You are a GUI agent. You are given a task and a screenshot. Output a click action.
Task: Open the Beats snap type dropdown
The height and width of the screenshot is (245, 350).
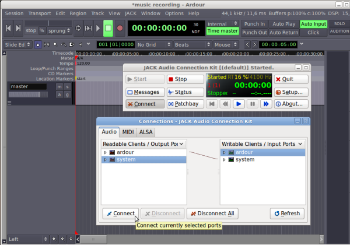click(x=192, y=45)
